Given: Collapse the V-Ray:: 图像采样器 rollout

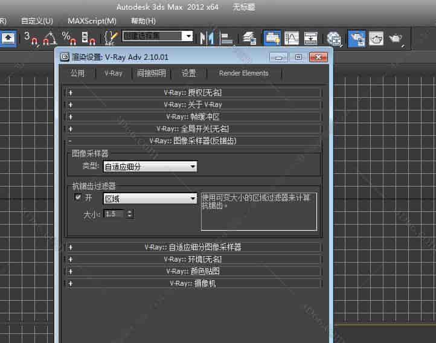Looking at the screenshot, I should click(192, 141).
